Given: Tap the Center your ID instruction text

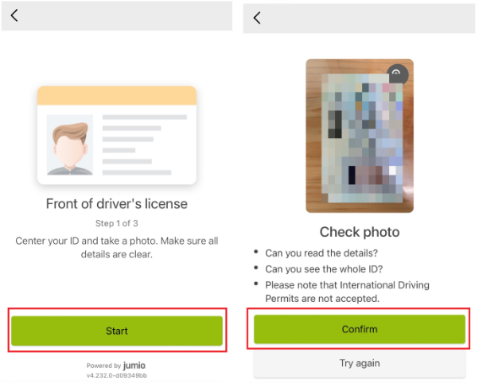Looking at the screenshot, I should pyautogui.click(x=117, y=247).
